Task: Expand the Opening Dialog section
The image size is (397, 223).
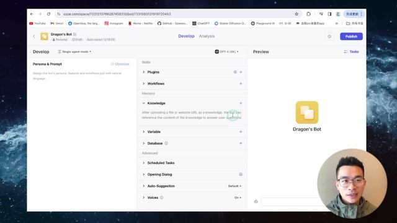Action: (143, 175)
